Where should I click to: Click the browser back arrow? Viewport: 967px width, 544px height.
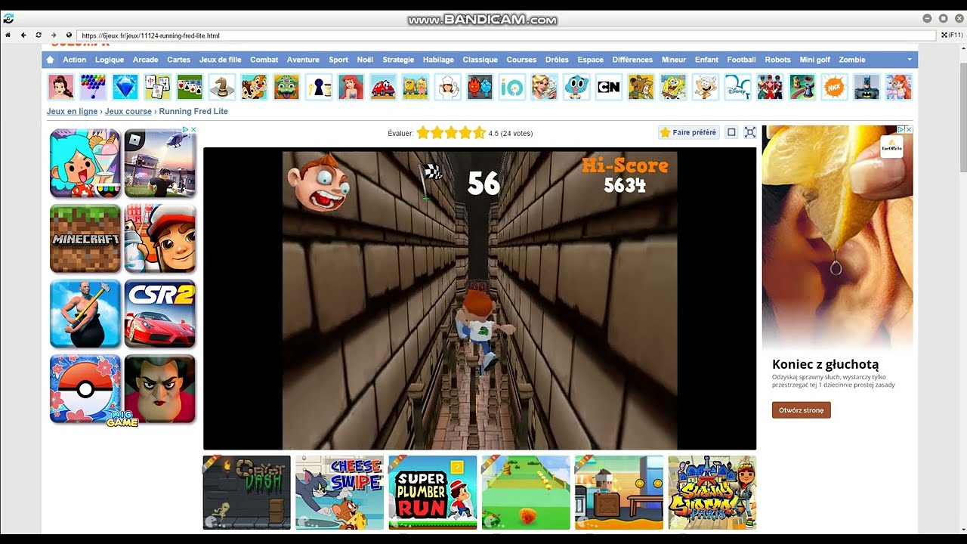tap(23, 36)
